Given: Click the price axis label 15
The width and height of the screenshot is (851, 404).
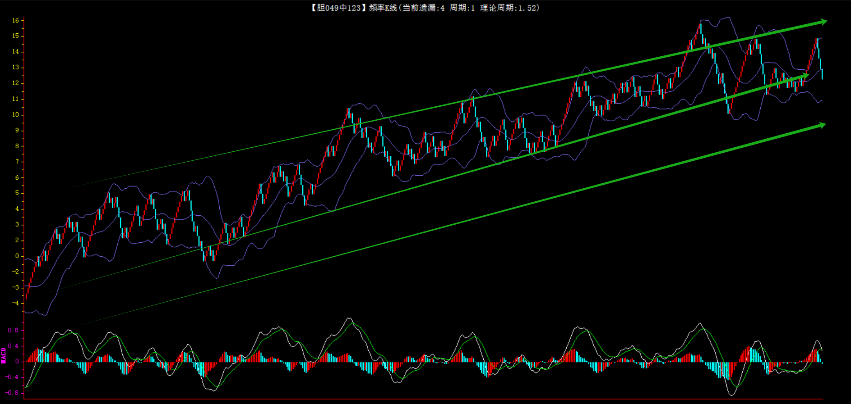Looking at the screenshot, I should click(x=16, y=36).
